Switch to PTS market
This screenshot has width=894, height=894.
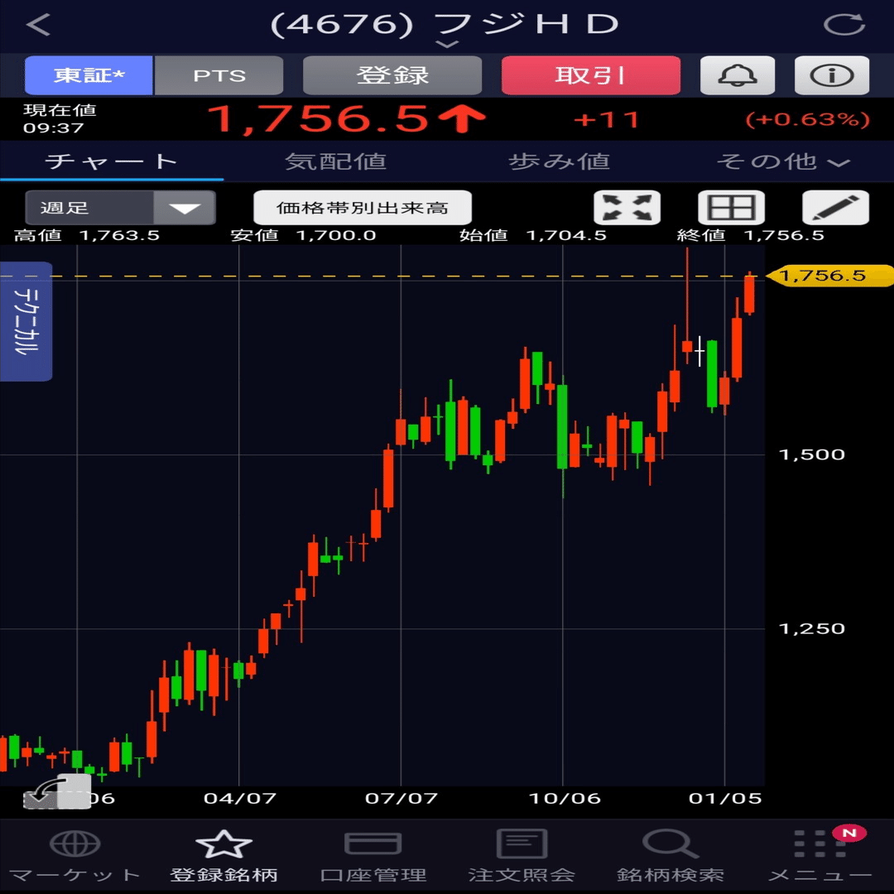tap(219, 75)
